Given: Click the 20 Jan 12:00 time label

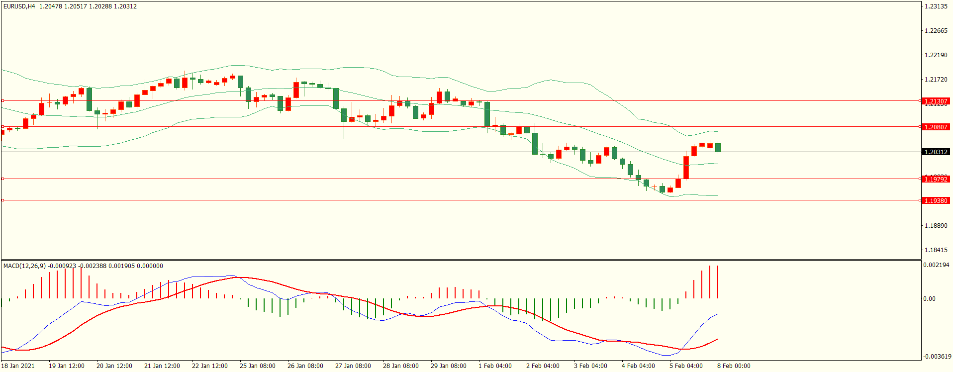Looking at the screenshot, I should coord(114,366).
